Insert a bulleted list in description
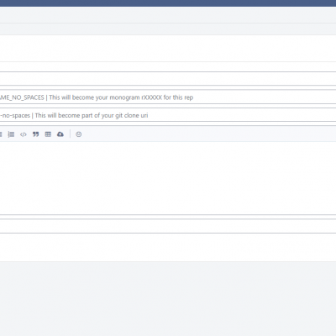The image size is (336, 336). tap(1, 134)
